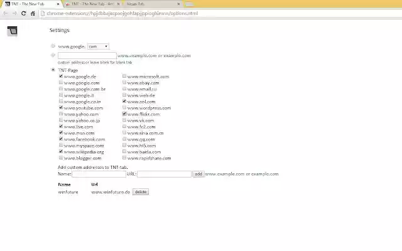Screen dimensions: 402x251
Task: Check www.wordpress.com checkbox
Action: (x=124, y=107)
